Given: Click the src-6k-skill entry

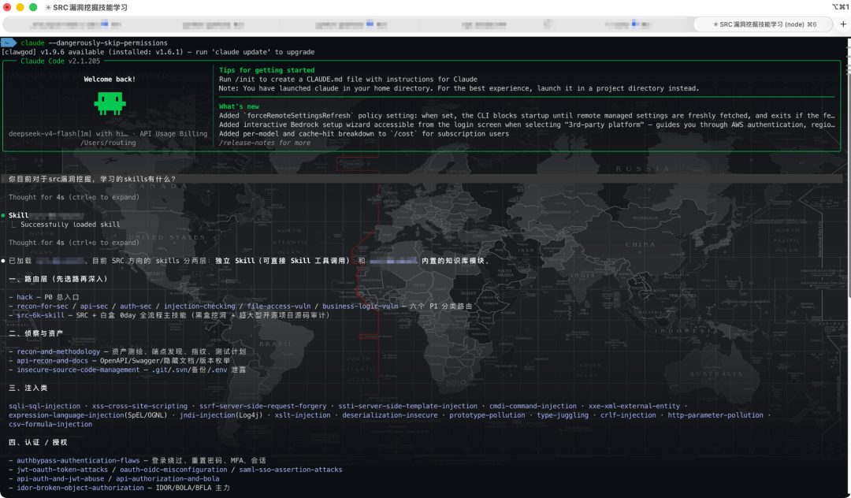Looking at the screenshot, I should point(41,315).
